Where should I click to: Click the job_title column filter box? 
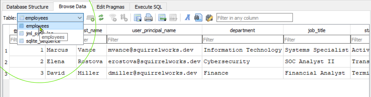317,40
